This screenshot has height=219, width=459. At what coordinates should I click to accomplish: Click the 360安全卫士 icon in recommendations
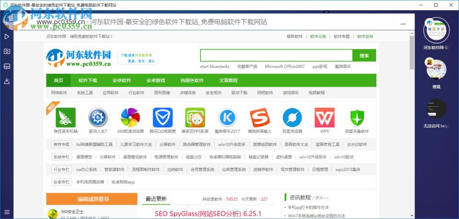point(53,214)
